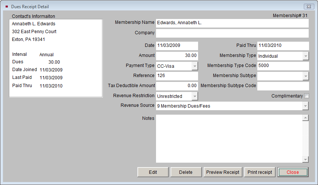Click the Membership Name field

(x=232, y=23)
